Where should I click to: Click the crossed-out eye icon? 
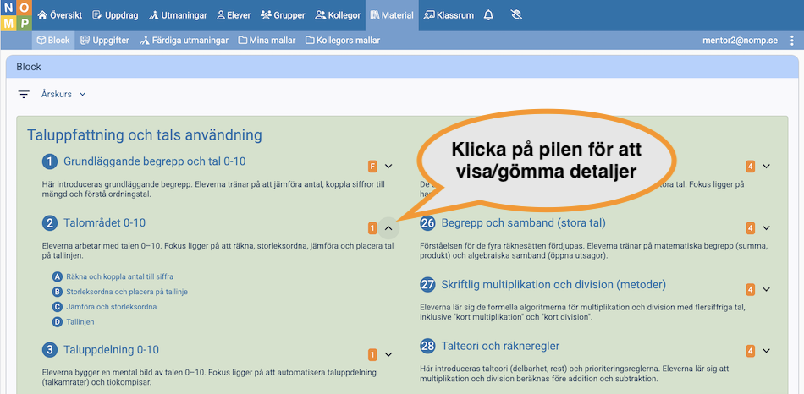click(518, 15)
